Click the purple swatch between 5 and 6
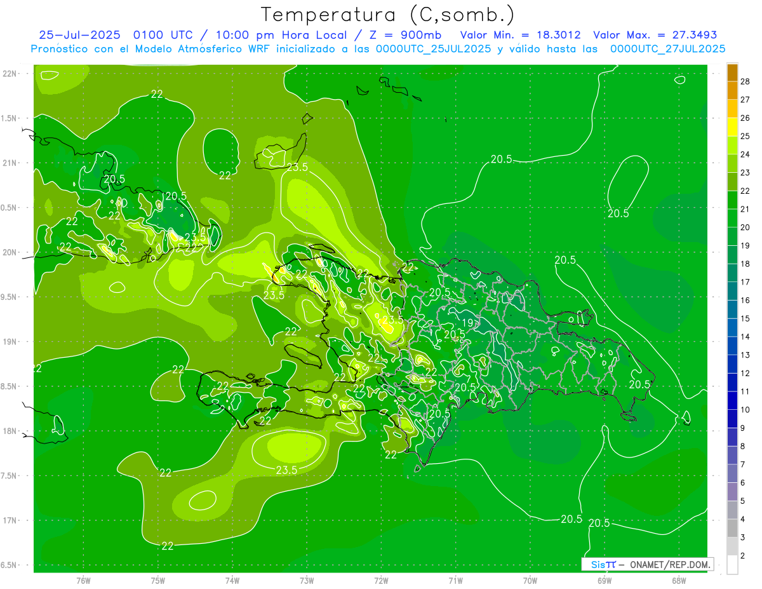This screenshot has width=762, height=589. 732,492
